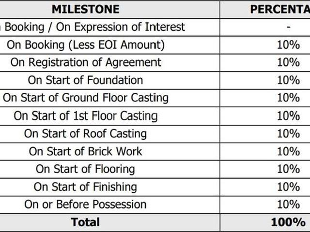Select the 10% value for Foundation row
Screen dimensions: 310x232
tap(288, 80)
